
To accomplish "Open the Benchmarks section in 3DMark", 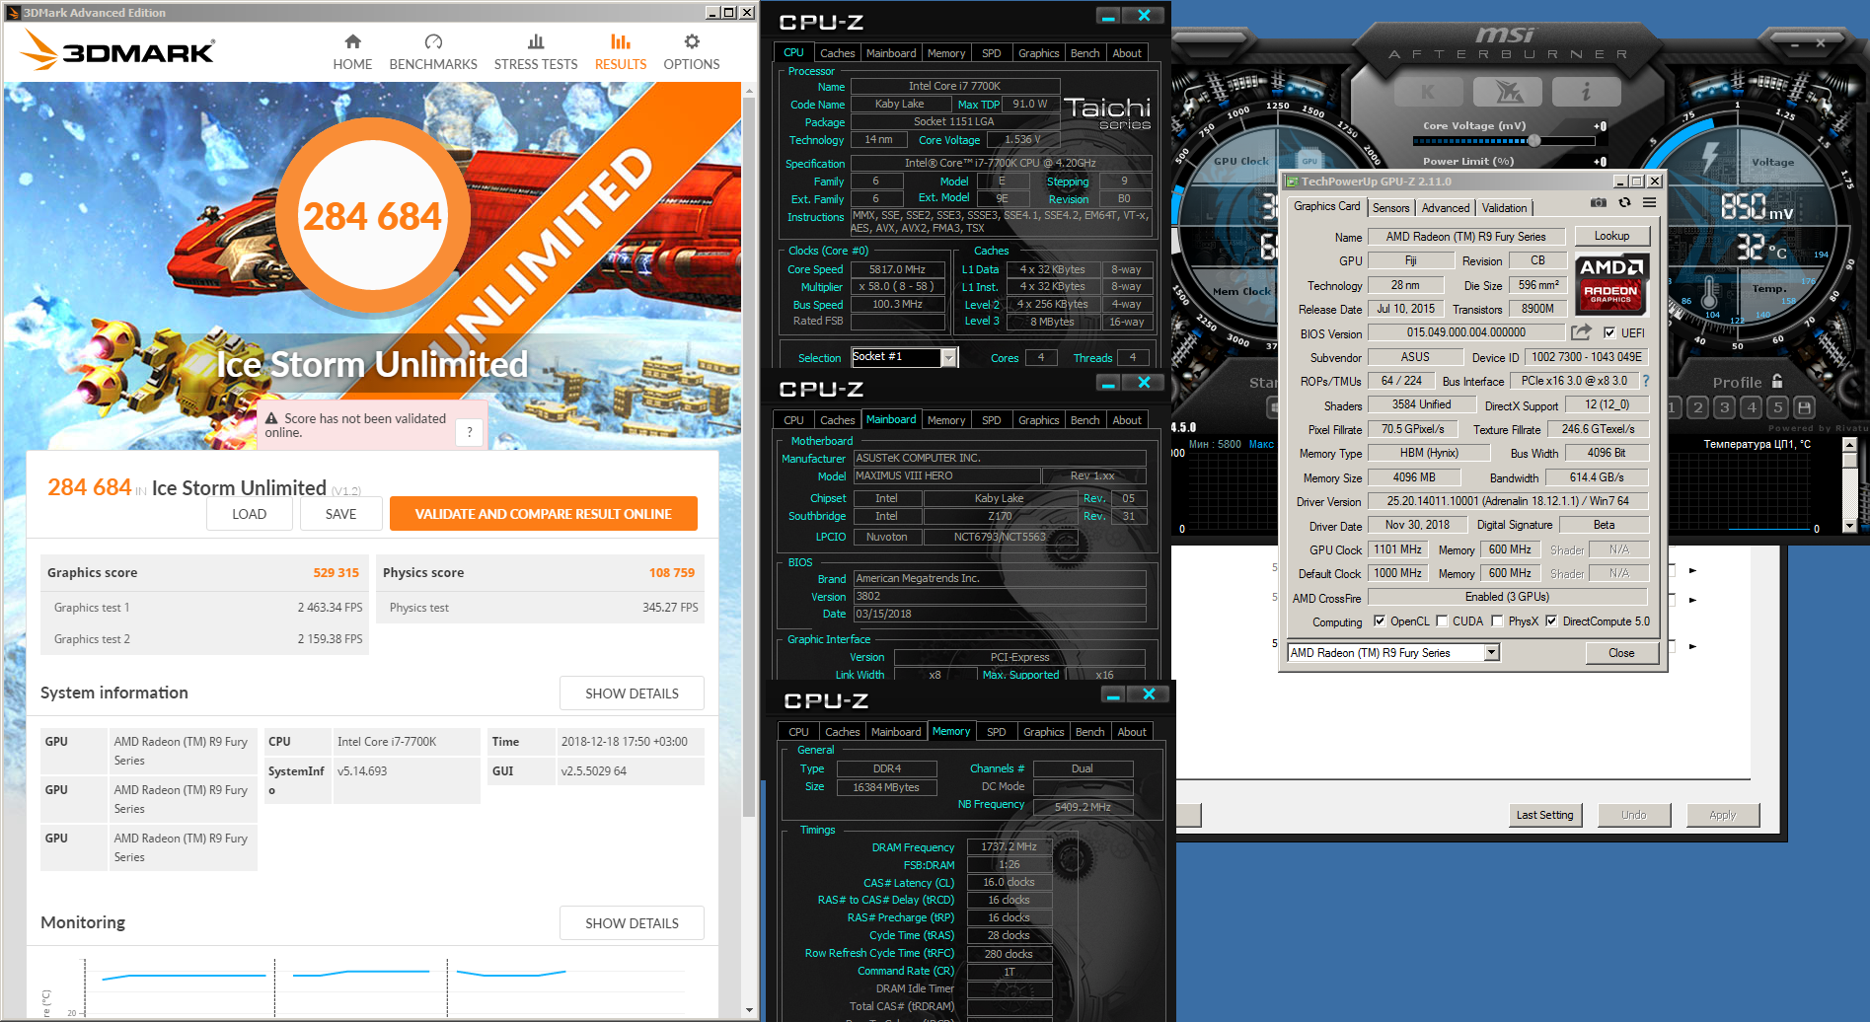I will click(x=433, y=52).
